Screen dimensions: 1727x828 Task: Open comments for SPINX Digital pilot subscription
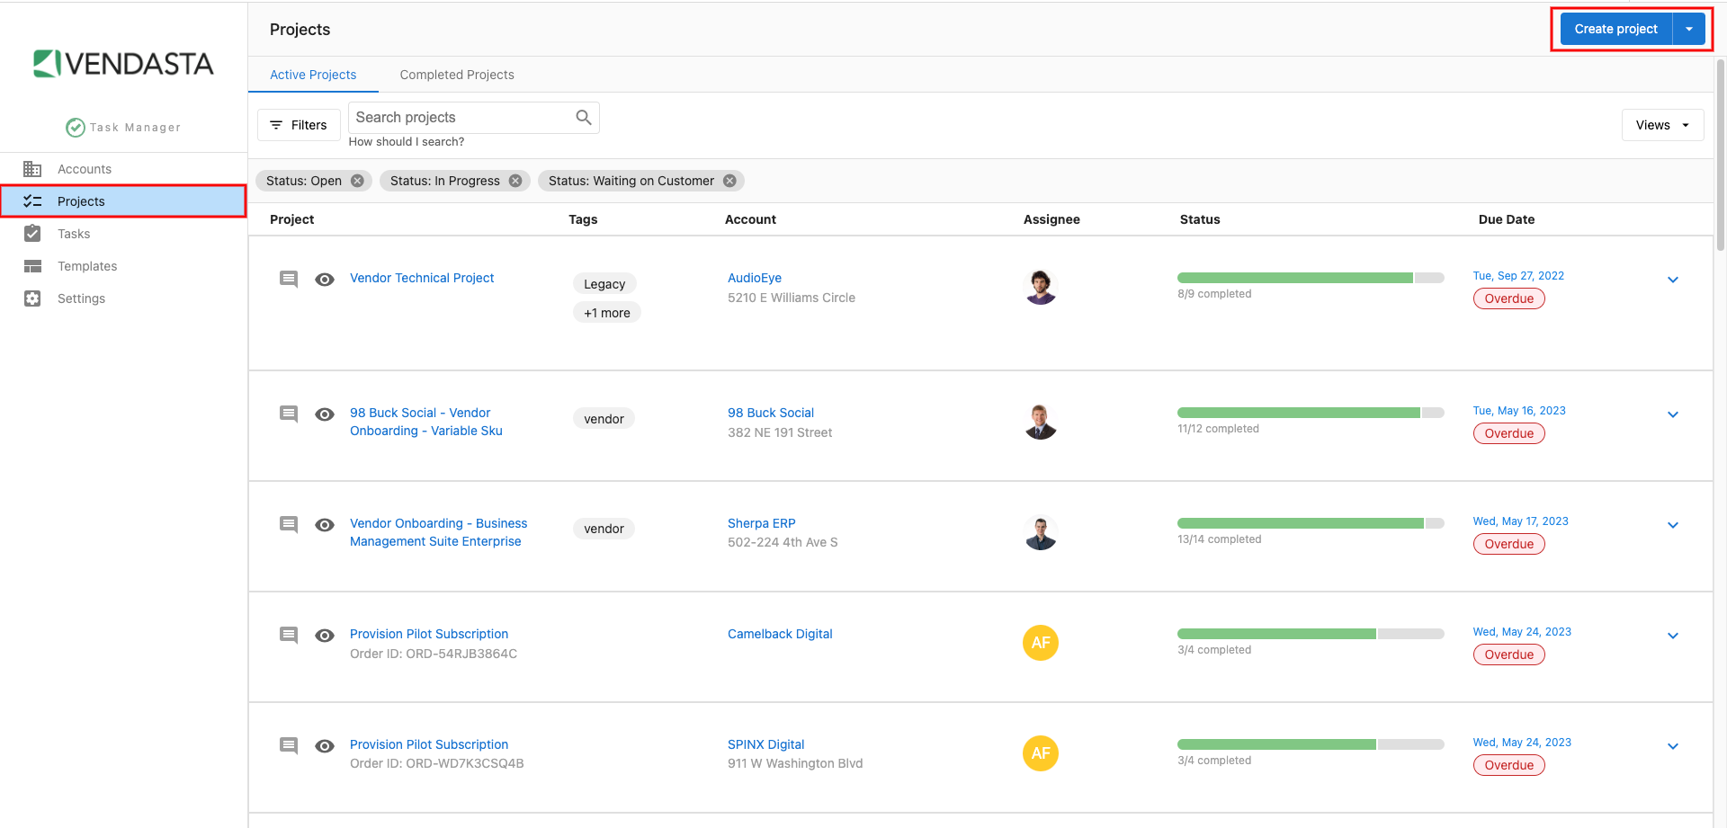click(289, 745)
